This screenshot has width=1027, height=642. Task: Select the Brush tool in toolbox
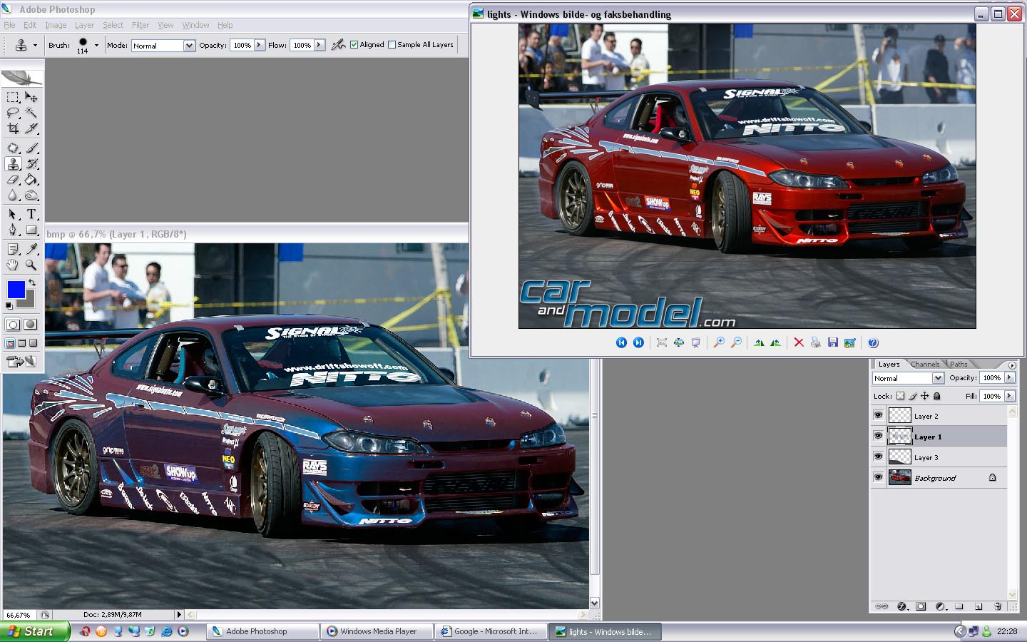point(31,148)
